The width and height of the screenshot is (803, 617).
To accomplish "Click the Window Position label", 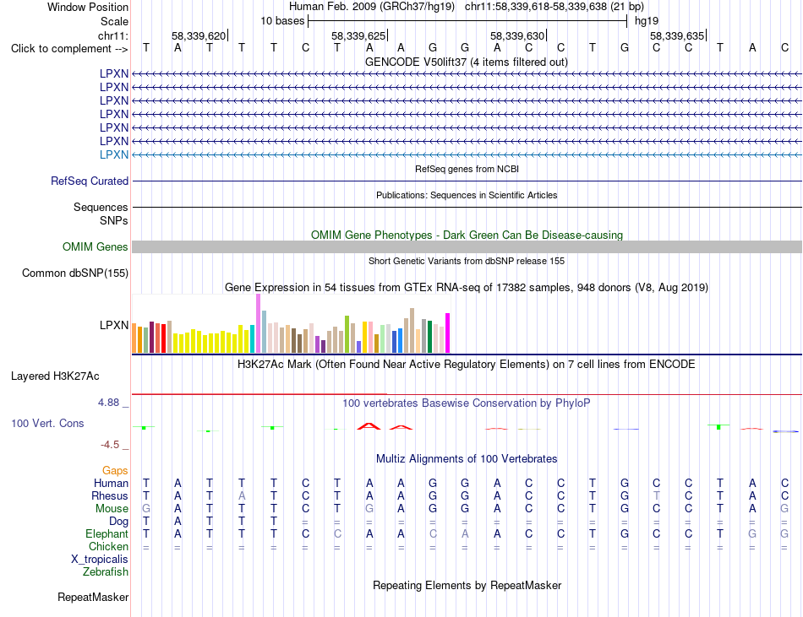I will tap(88, 7).
